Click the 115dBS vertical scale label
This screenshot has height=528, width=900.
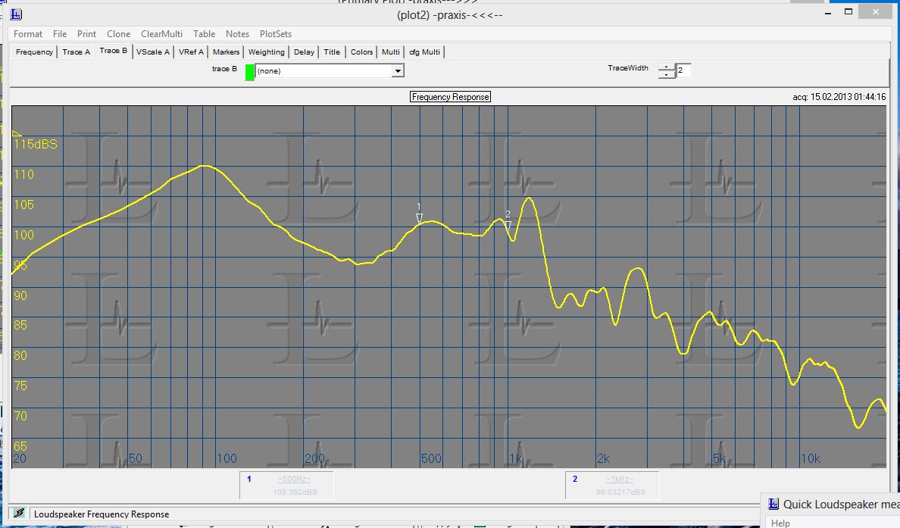[36, 144]
